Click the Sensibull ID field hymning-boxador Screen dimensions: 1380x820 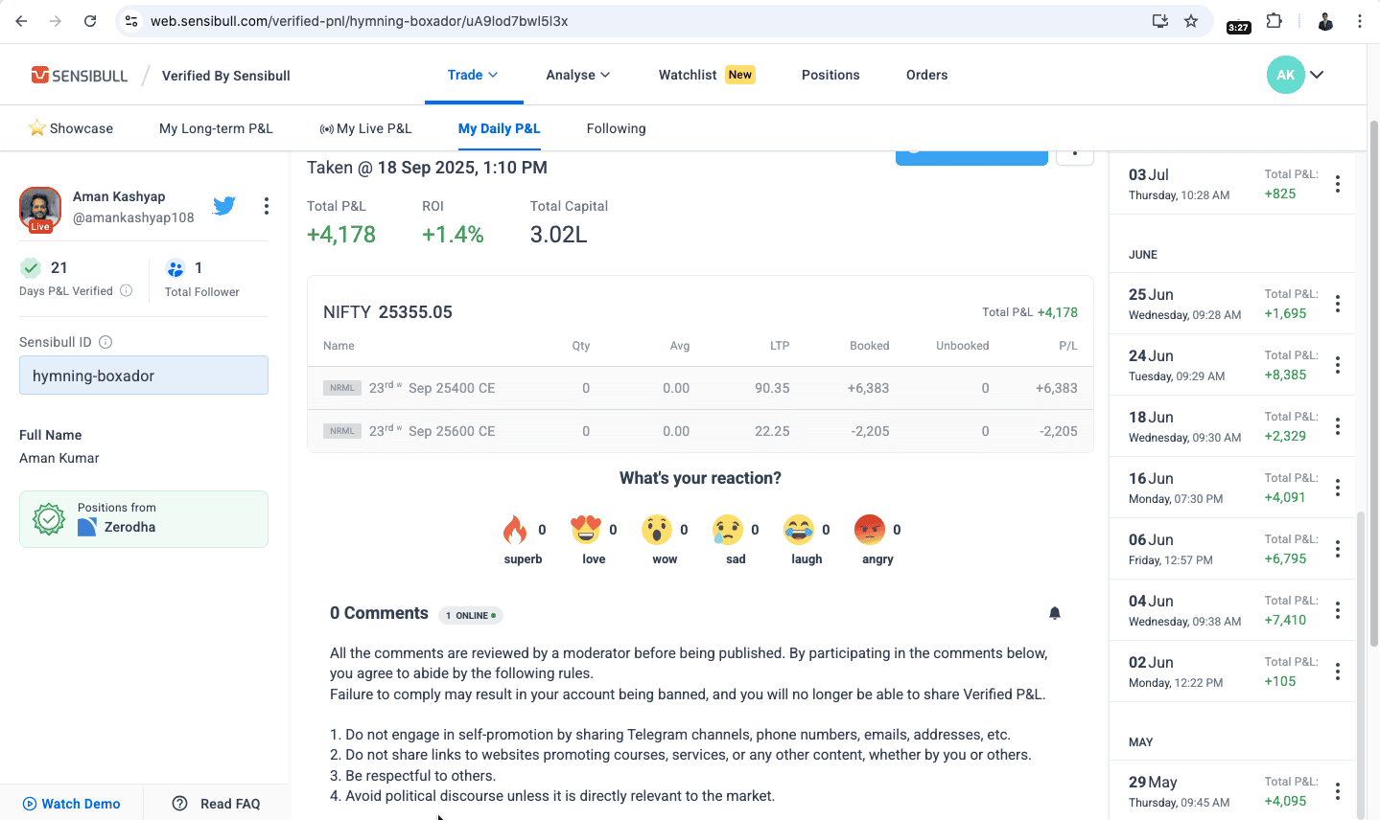[x=144, y=376]
